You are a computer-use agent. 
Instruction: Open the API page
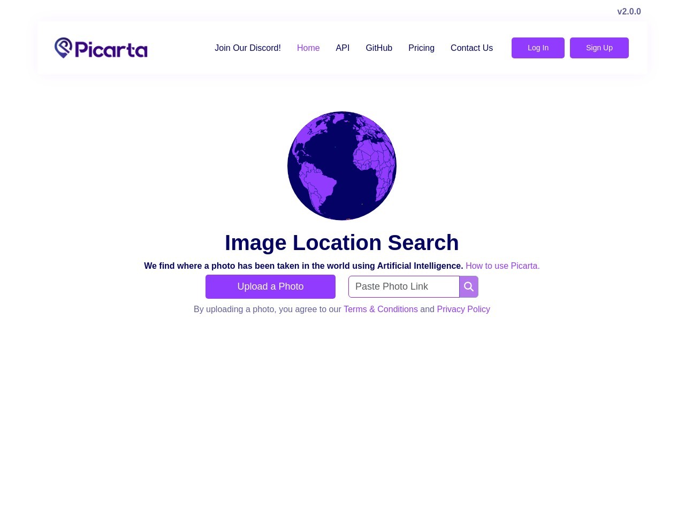pos(342,48)
